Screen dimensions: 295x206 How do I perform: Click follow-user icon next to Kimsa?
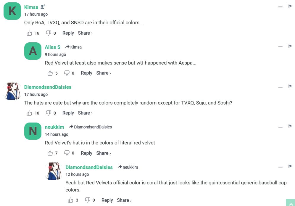point(43,7)
